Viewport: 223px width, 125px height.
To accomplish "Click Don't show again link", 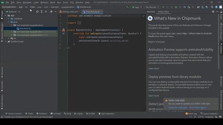I will click(x=198, y=108).
